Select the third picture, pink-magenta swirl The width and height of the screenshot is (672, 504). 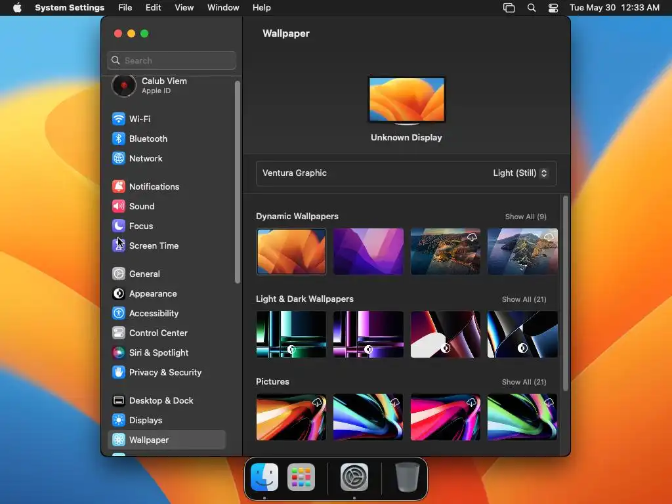click(x=446, y=417)
